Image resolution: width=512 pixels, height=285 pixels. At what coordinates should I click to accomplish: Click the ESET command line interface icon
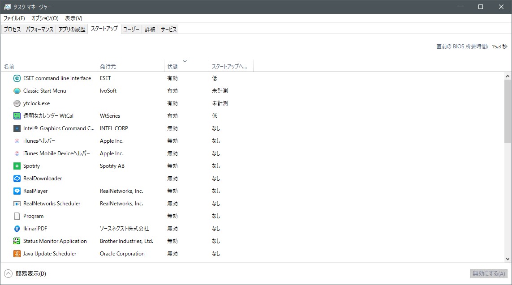click(17, 78)
